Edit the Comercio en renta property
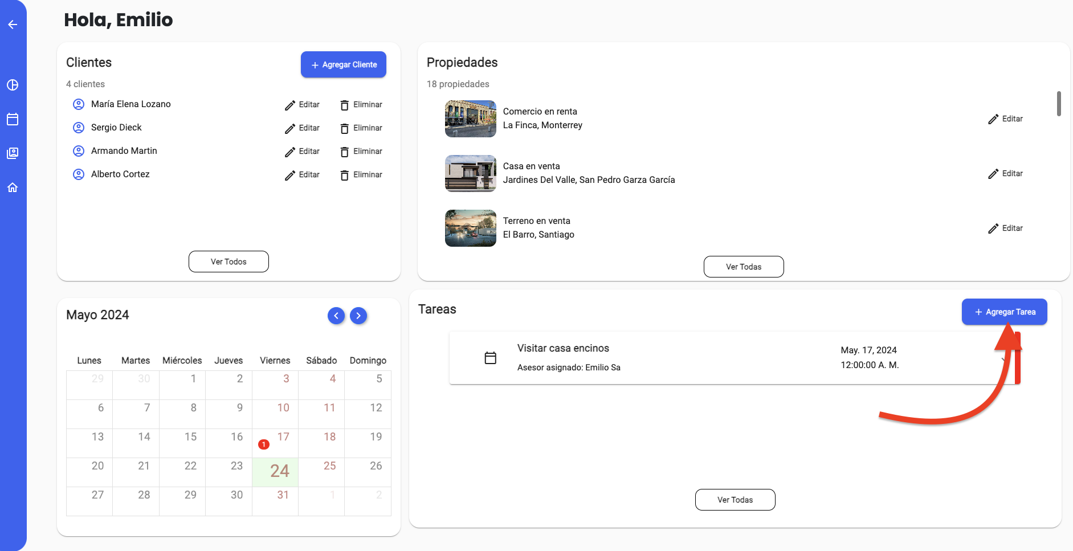This screenshot has height=551, width=1073. pyautogui.click(x=1006, y=119)
